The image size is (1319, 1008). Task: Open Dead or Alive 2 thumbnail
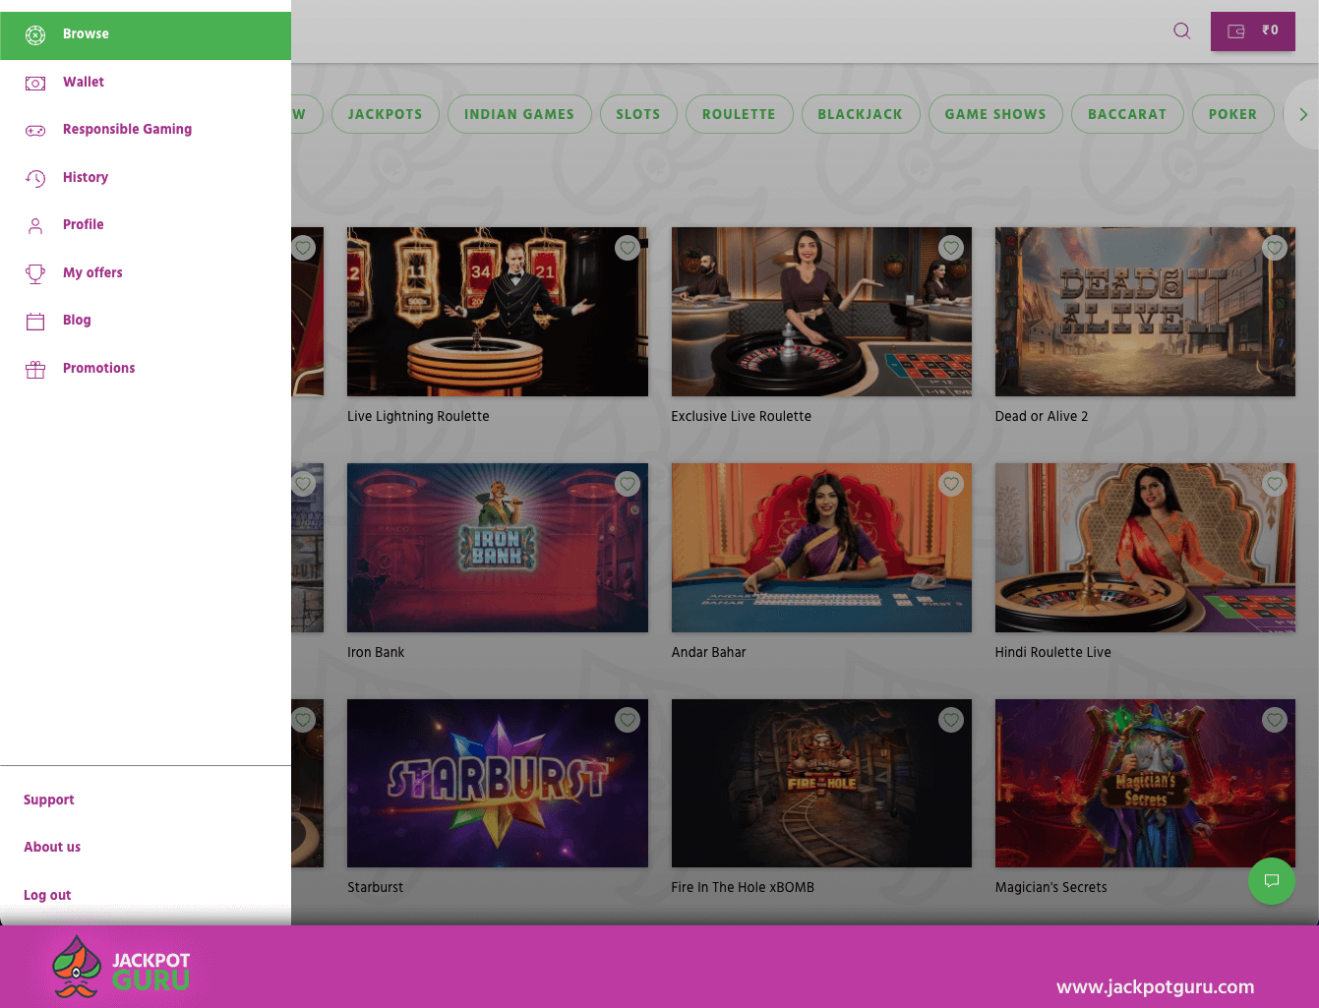point(1145,312)
